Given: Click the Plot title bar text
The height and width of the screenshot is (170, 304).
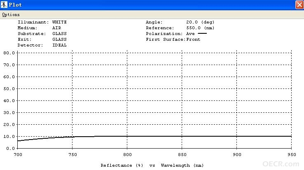Looking at the screenshot, I should tap(15, 5).
